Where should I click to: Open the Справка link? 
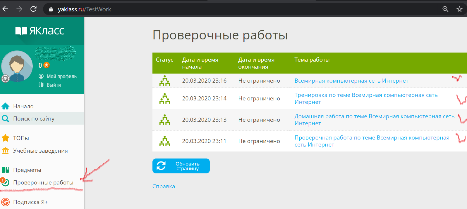click(x=164, y=186)
